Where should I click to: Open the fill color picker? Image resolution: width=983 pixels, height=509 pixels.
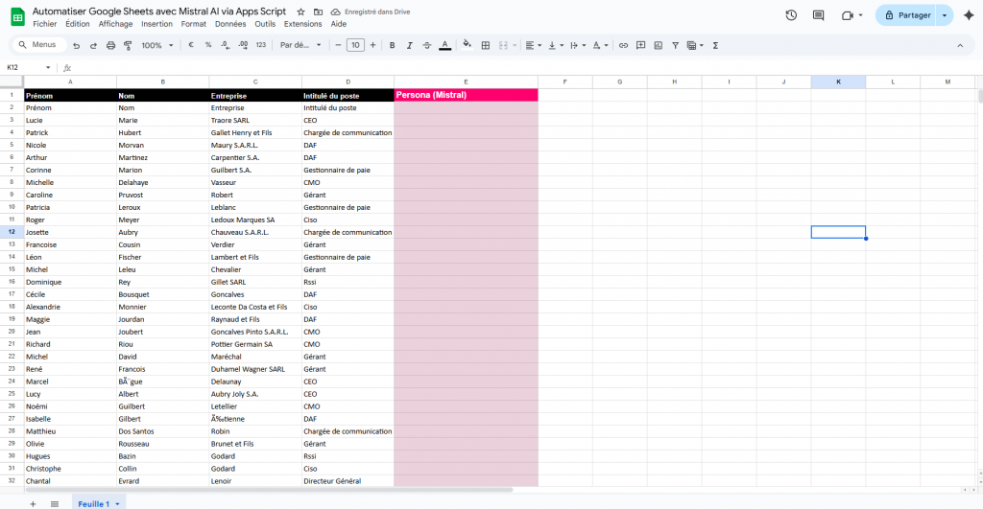click(467, 45)
